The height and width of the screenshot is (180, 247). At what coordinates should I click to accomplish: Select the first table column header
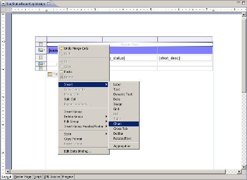click(75, 39)
